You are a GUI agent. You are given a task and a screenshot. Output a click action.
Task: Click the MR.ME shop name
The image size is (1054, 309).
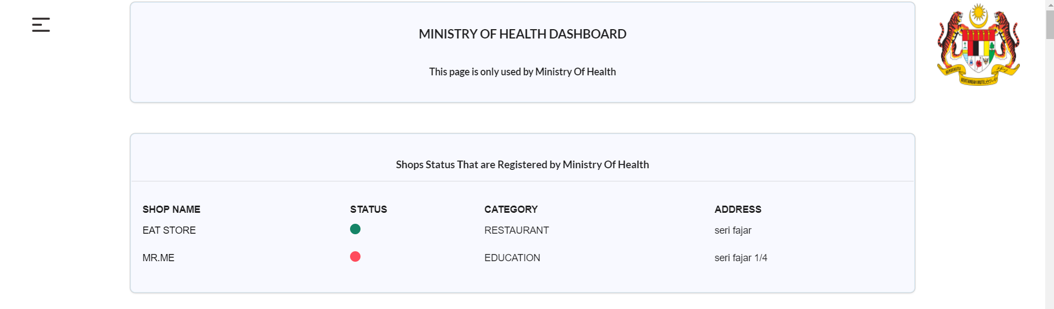pyautogui.click(x=159, y=258)
